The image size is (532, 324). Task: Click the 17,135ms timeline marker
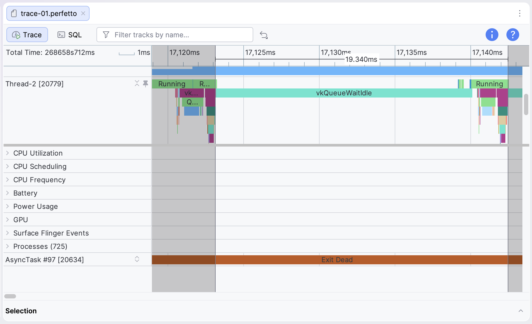click(x=412, y=52)
